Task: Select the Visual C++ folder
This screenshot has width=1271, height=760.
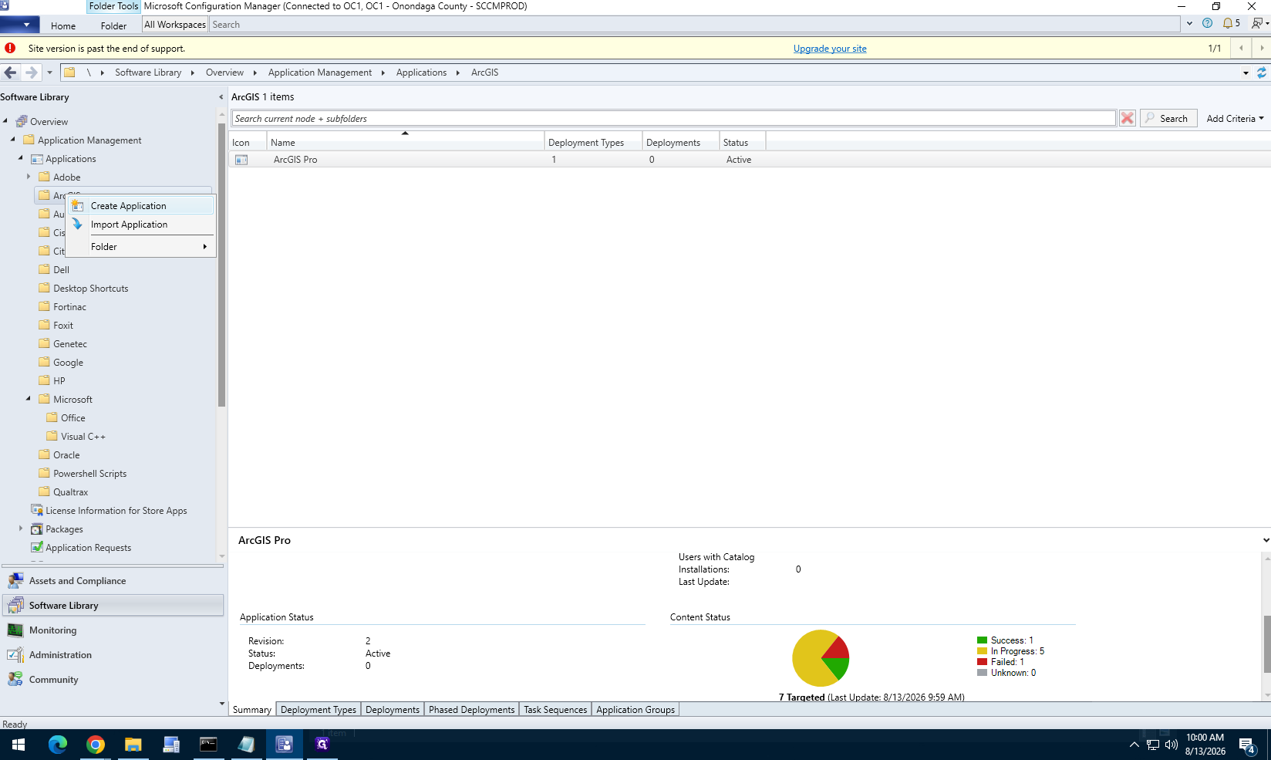Action: coord(83,437)
